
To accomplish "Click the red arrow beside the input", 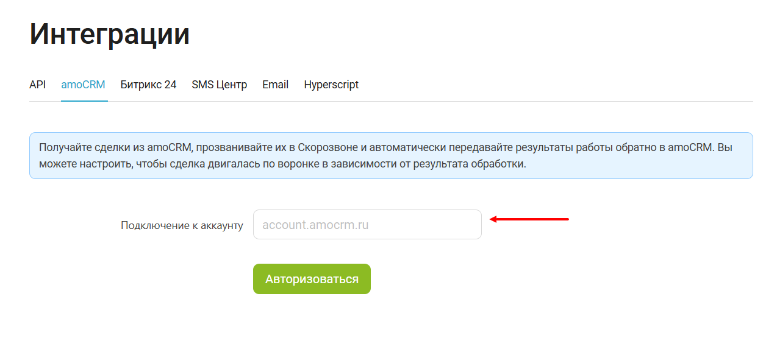I will [529, 219].
